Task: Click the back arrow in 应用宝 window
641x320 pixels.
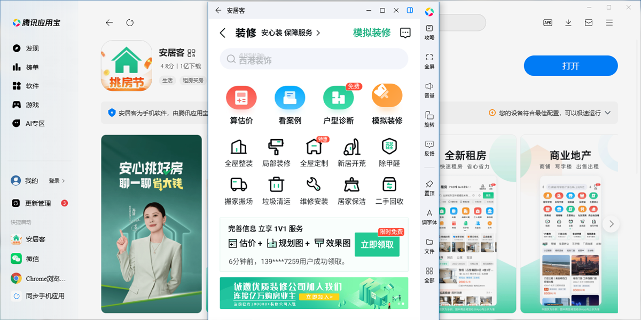Action: point(110,22)
